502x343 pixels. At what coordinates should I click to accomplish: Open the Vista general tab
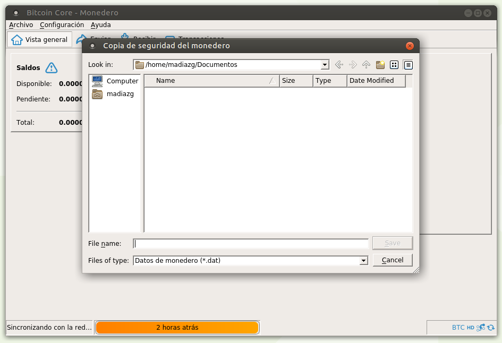[40, 40]
